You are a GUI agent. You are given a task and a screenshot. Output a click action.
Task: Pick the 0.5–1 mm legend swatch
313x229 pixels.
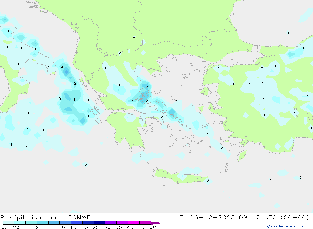click(x=20, y=223)
